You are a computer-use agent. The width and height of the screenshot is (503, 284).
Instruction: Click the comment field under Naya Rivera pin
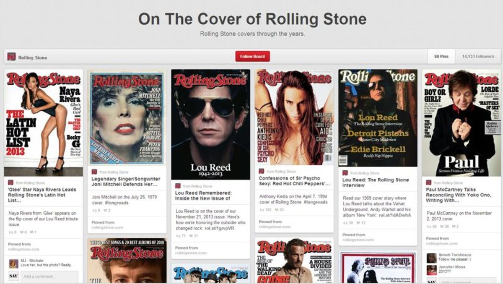(49, 277)
